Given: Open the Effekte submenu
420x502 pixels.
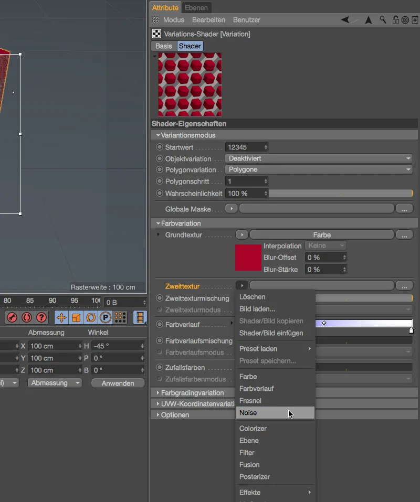Looking at the screenshot, I should click(x=275, y=493).
